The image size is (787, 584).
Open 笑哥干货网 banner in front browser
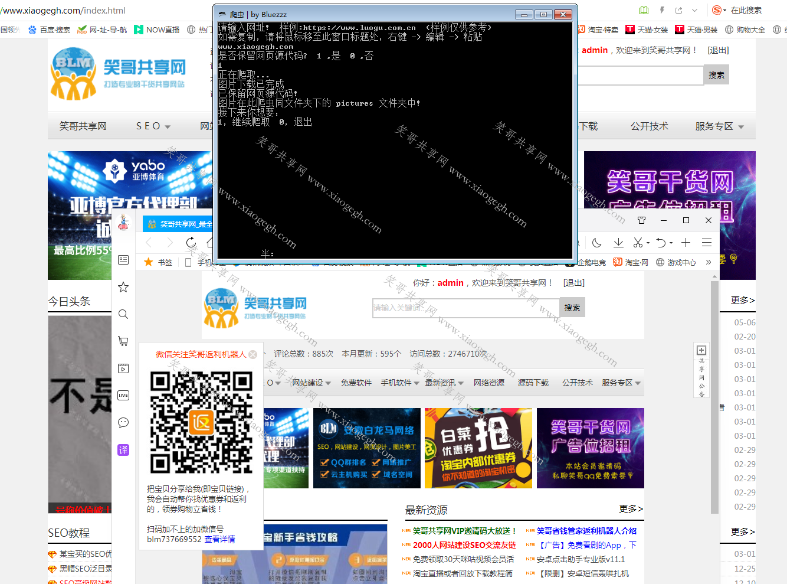590,448
